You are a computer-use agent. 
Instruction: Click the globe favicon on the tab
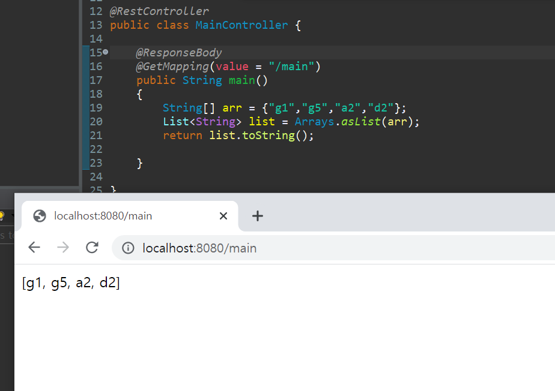(x=40, y=216)
